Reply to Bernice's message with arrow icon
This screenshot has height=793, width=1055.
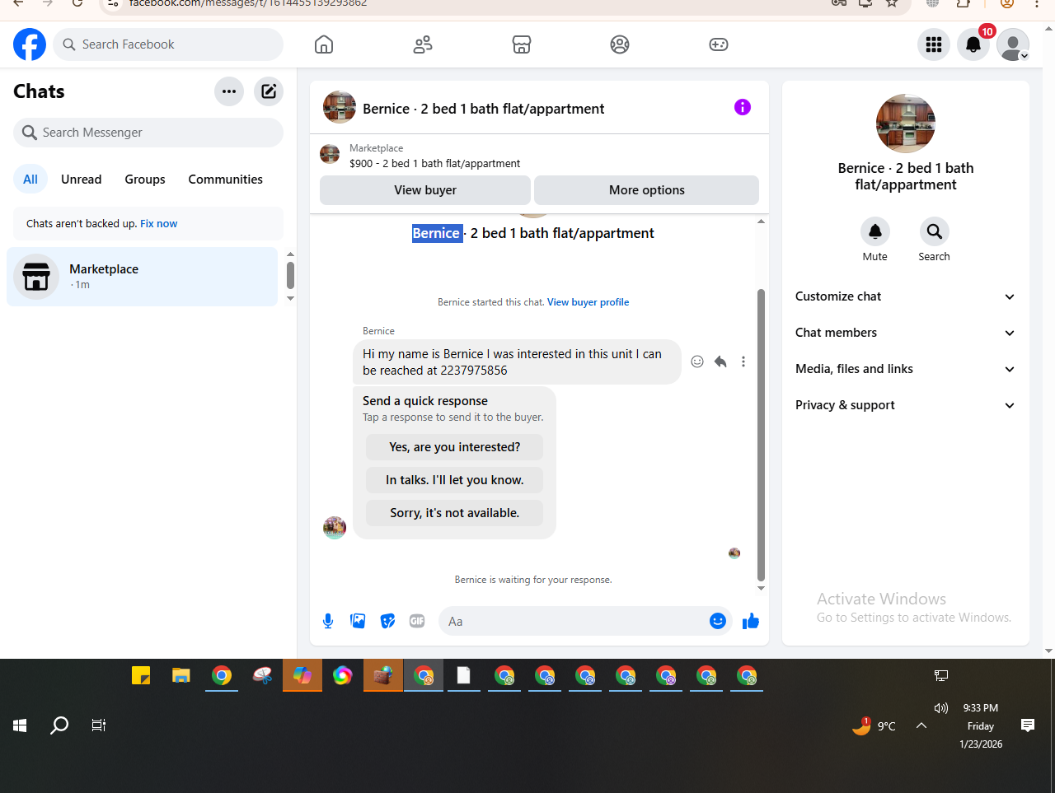click(720, 362)
